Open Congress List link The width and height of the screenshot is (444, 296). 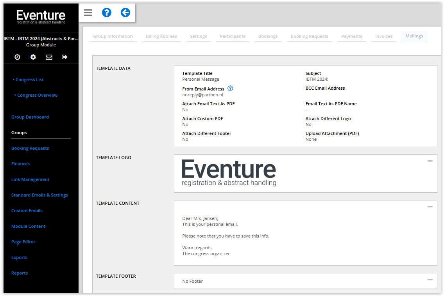(30, 80)
